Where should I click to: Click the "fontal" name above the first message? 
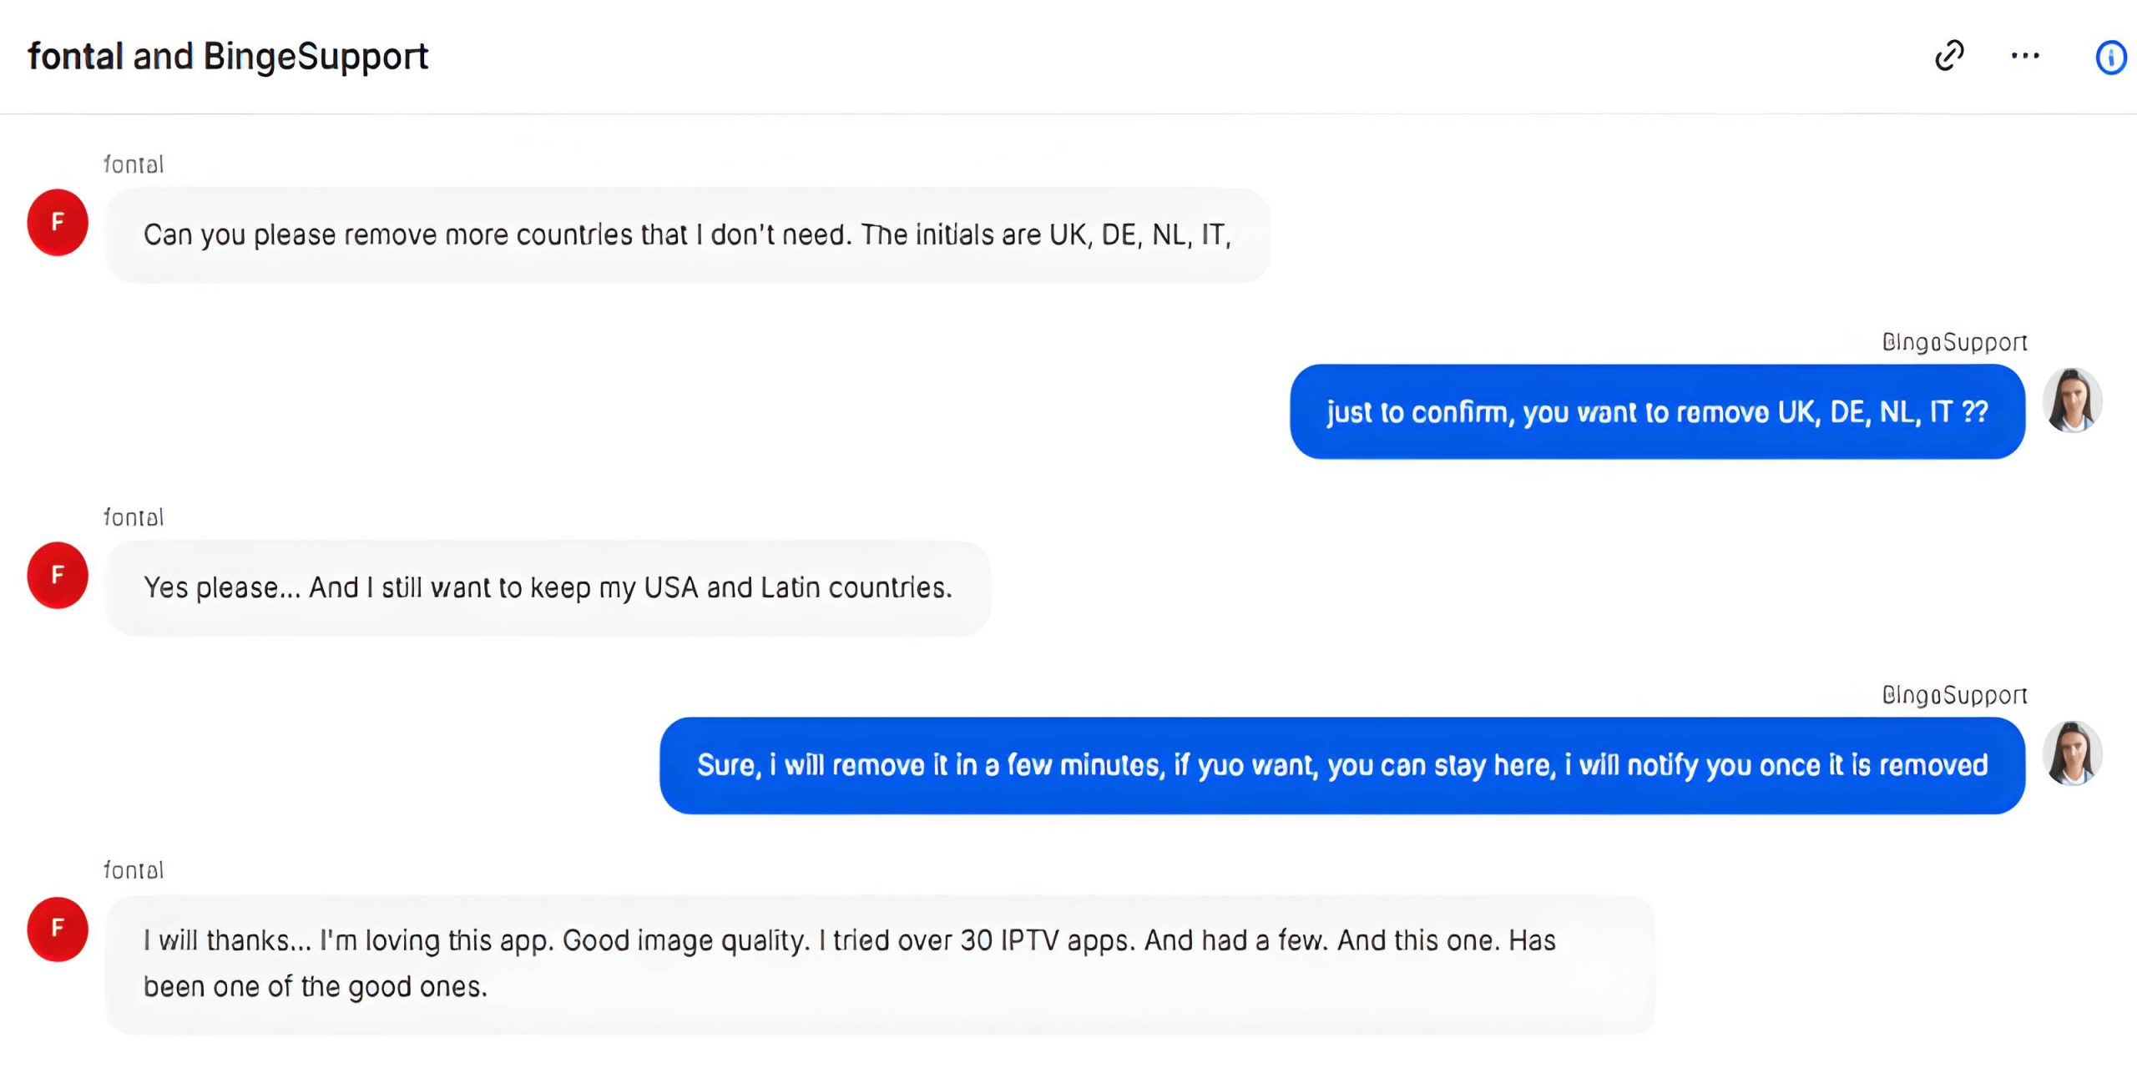(x=134, y=164)
